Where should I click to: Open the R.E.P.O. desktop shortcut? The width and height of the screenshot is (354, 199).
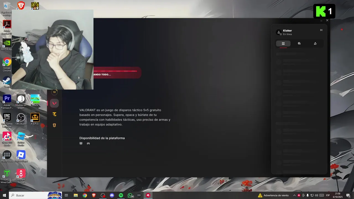(x=35, y=119)
